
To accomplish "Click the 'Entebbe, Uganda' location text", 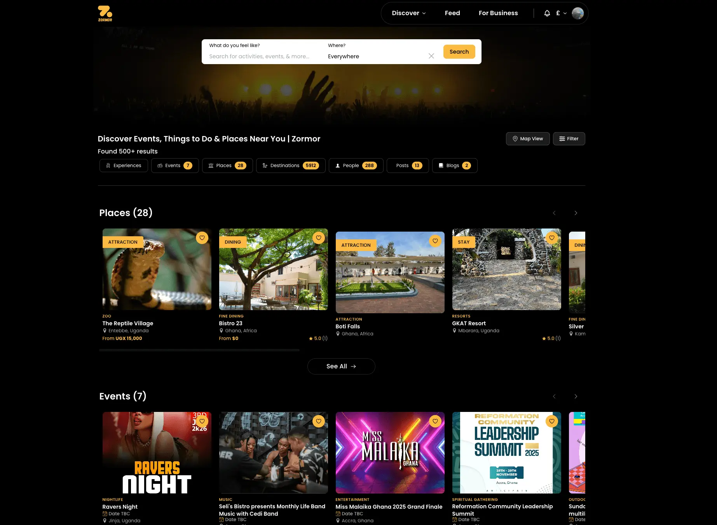I will (129, 331).
